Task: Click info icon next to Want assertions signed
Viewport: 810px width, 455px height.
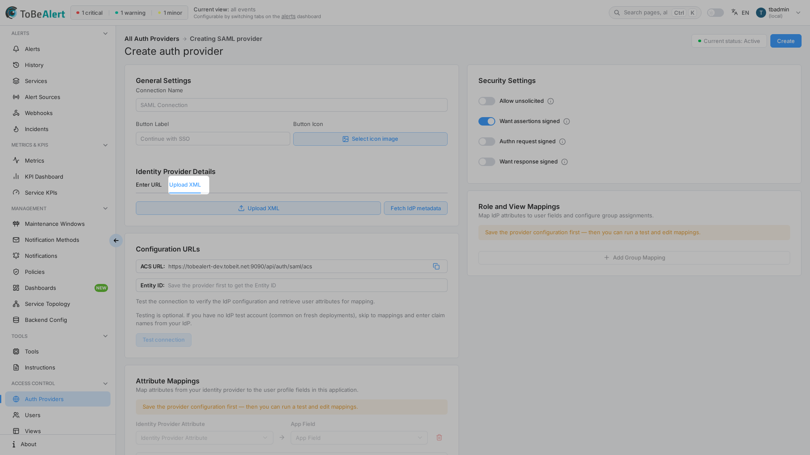Action: (x=567, y=121)
